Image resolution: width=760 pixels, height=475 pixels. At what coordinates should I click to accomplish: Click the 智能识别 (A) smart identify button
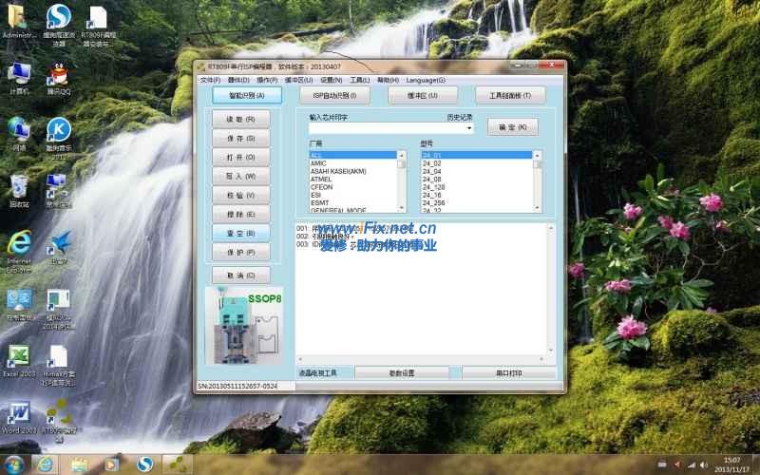pos(240,95)
